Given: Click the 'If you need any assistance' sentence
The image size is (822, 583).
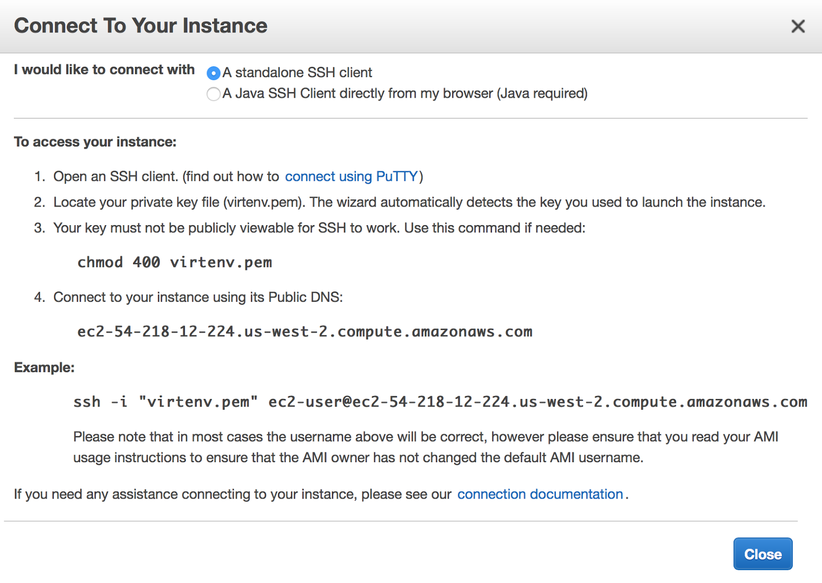Looking at the screenshot, I should click(x=232, y=494).
